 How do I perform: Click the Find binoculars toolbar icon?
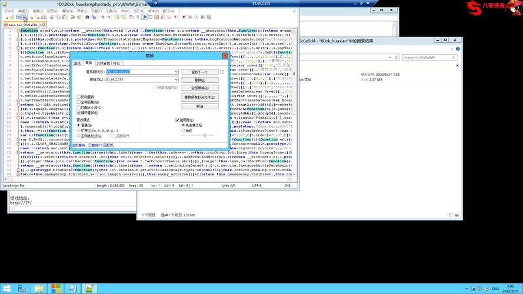[x=88, y=17]
